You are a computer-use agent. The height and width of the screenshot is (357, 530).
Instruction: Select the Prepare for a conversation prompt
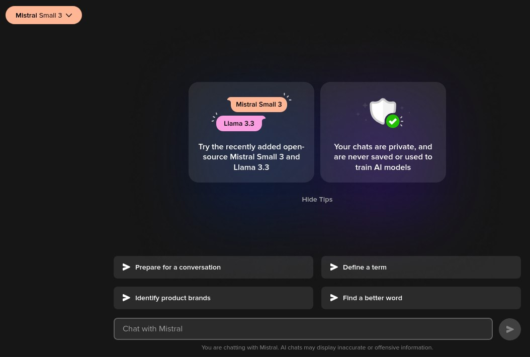click(x=213, y=267)
